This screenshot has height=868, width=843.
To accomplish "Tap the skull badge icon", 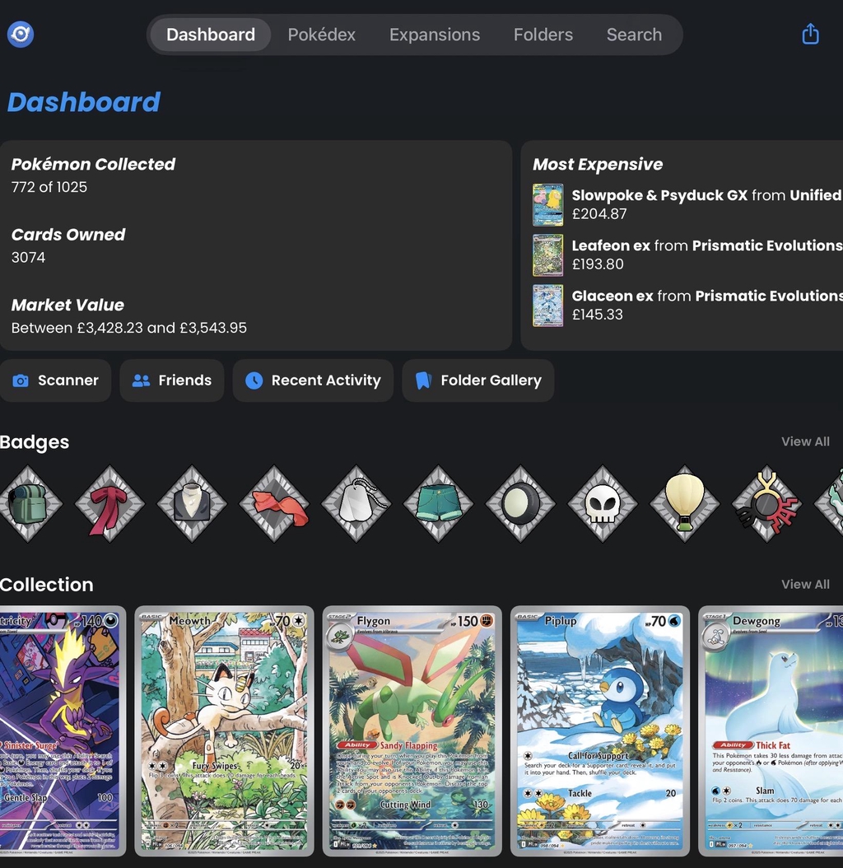I will pos(603,503).
